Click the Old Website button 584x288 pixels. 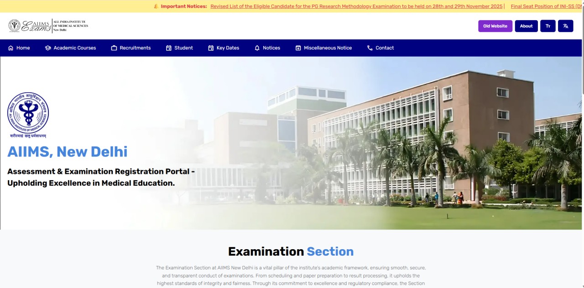[495, 26]
